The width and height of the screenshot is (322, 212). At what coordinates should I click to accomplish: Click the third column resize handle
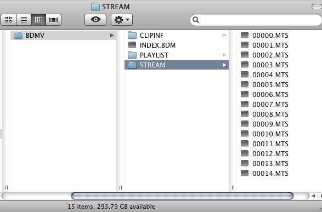pyautogui.click(x=233, y=187)
